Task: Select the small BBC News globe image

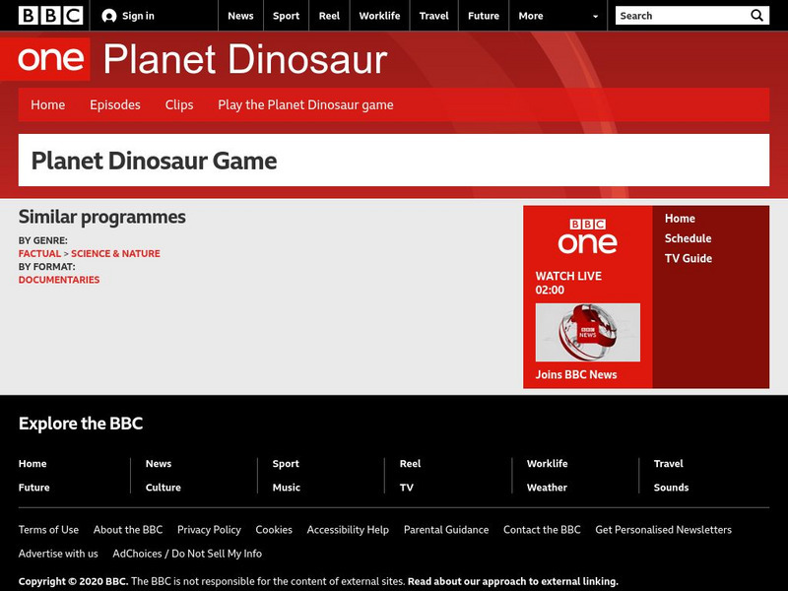Action: [587, 332]
